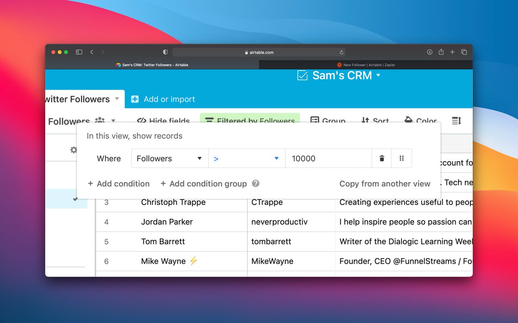Switch to Sam's CRM Twitter Followers tab
The height and width of the screenshot is (323, 518).
coord(152,65)
